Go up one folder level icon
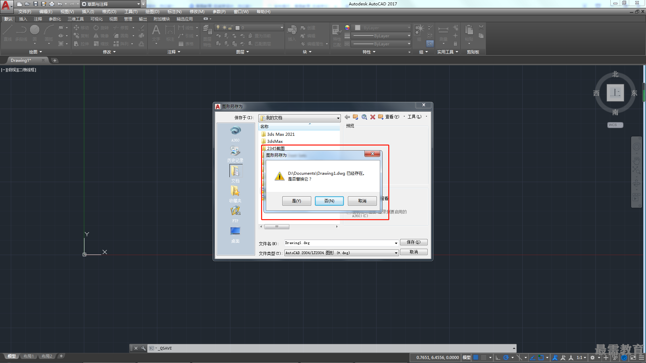Viewport: 646px width, 363px height. (x=356, y=117)
